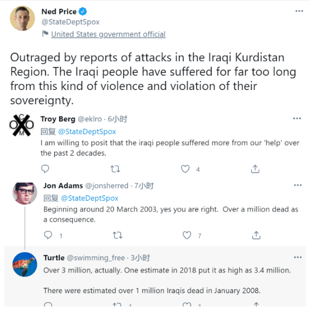This screenshot has height=310, width=310.
Task: View Ned Price's profile picture
Action: point(22,18)
